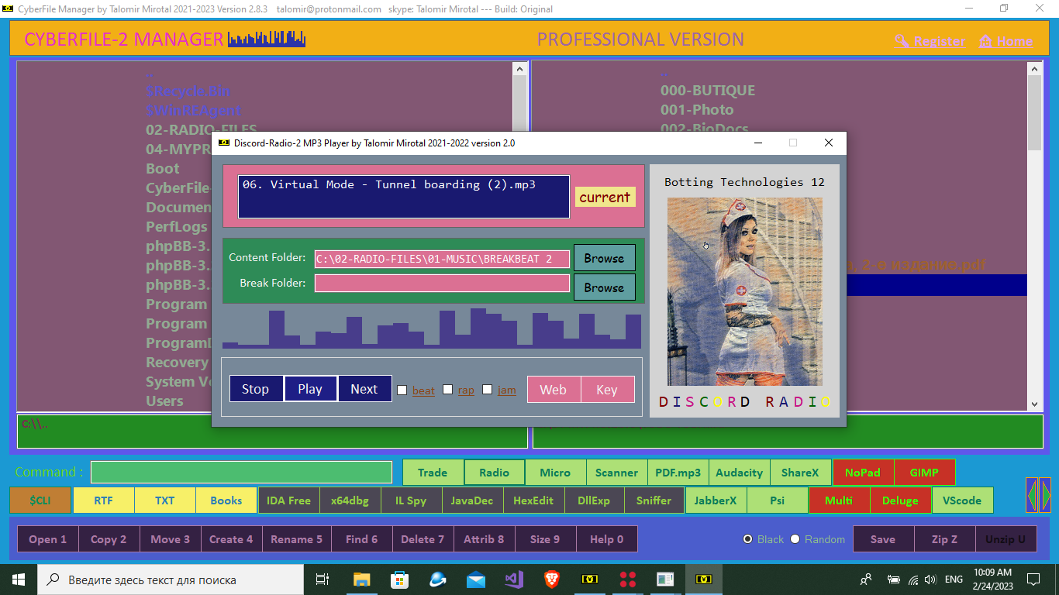
Task: Open Microsoft Store from the taskbar
Action: click(x=399, y=579)
